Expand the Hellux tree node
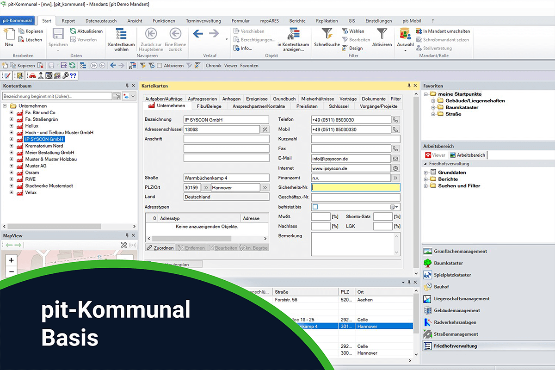 pos(12,126)
